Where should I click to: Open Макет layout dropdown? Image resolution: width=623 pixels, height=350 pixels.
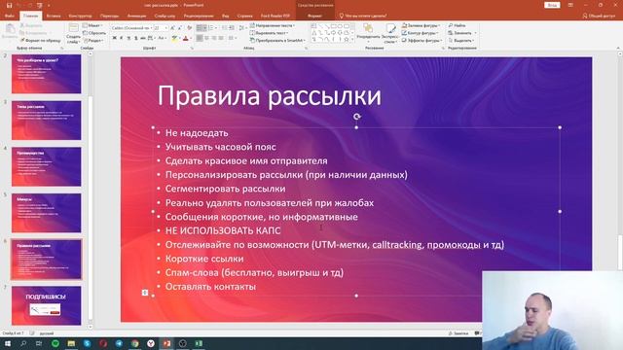[x=92, y=25]
